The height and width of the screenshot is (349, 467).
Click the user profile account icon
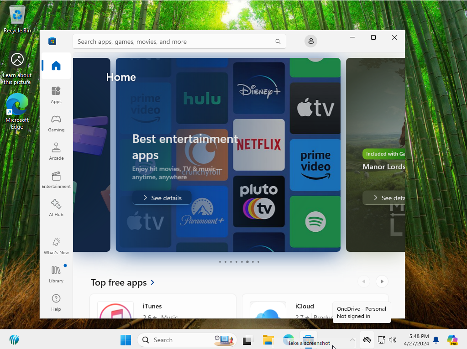tap(311, 42)
